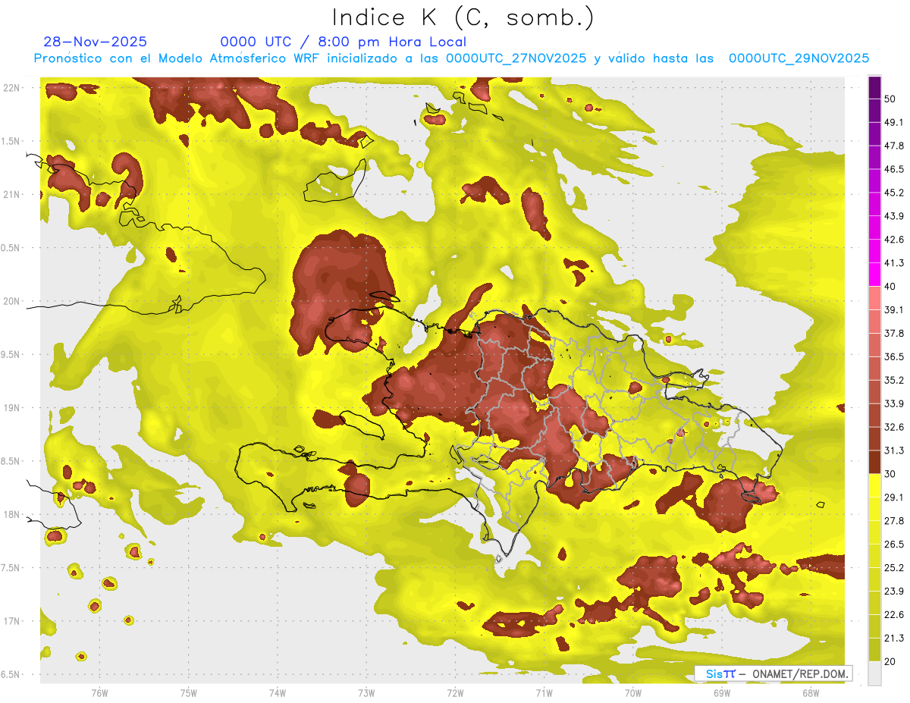This screenshot has width=910, height=703.
Task: Click the "26.5" color scale label
Action: [x=894, y=545]
